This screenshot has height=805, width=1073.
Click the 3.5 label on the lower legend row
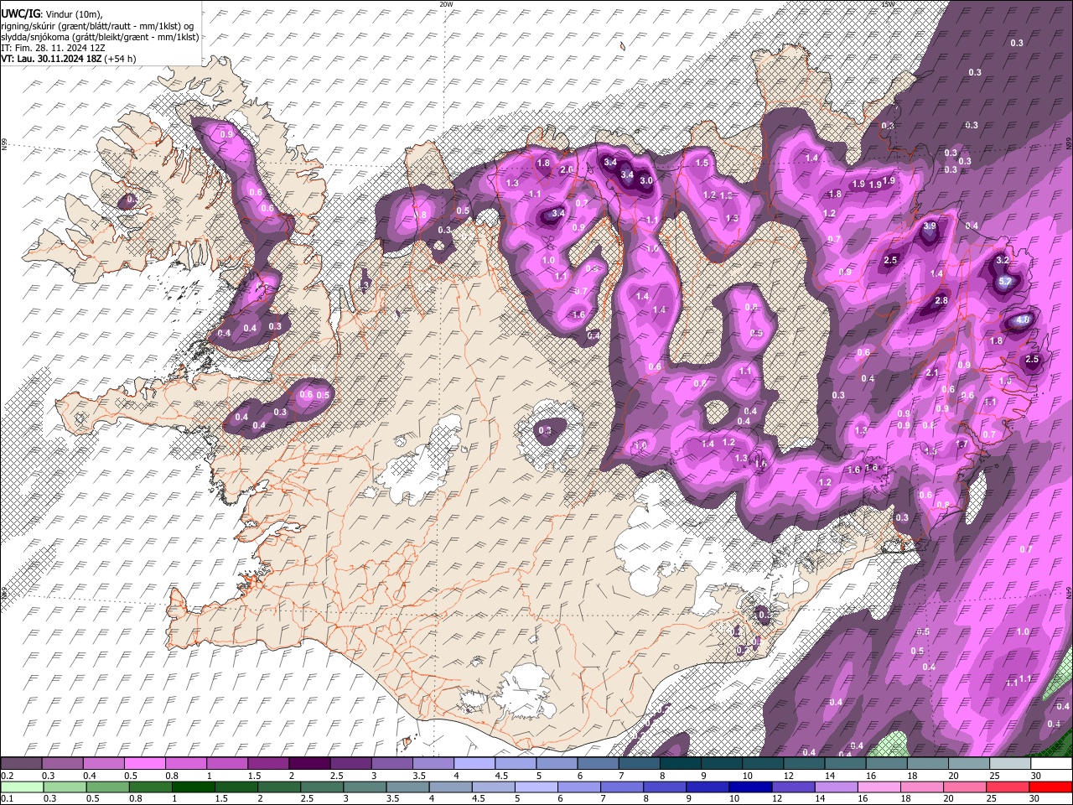click(392, 798)
